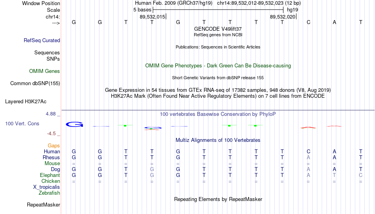Select the Chicken species label
Viewport: 375px width, 214px height.
[51, 181]
